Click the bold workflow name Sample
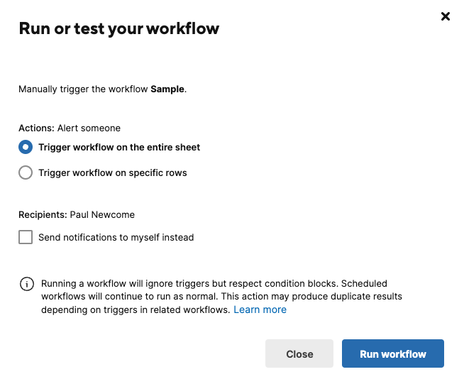The image size is (464, 384). click(167, 89)
